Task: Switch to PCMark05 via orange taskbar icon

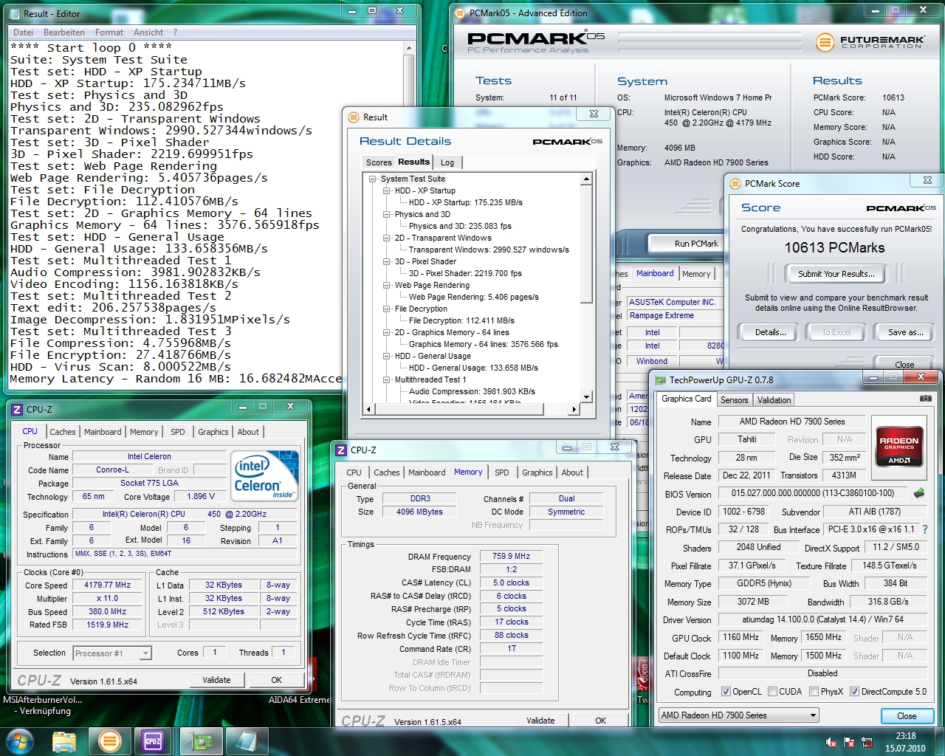Action: (x=110, y=740)
